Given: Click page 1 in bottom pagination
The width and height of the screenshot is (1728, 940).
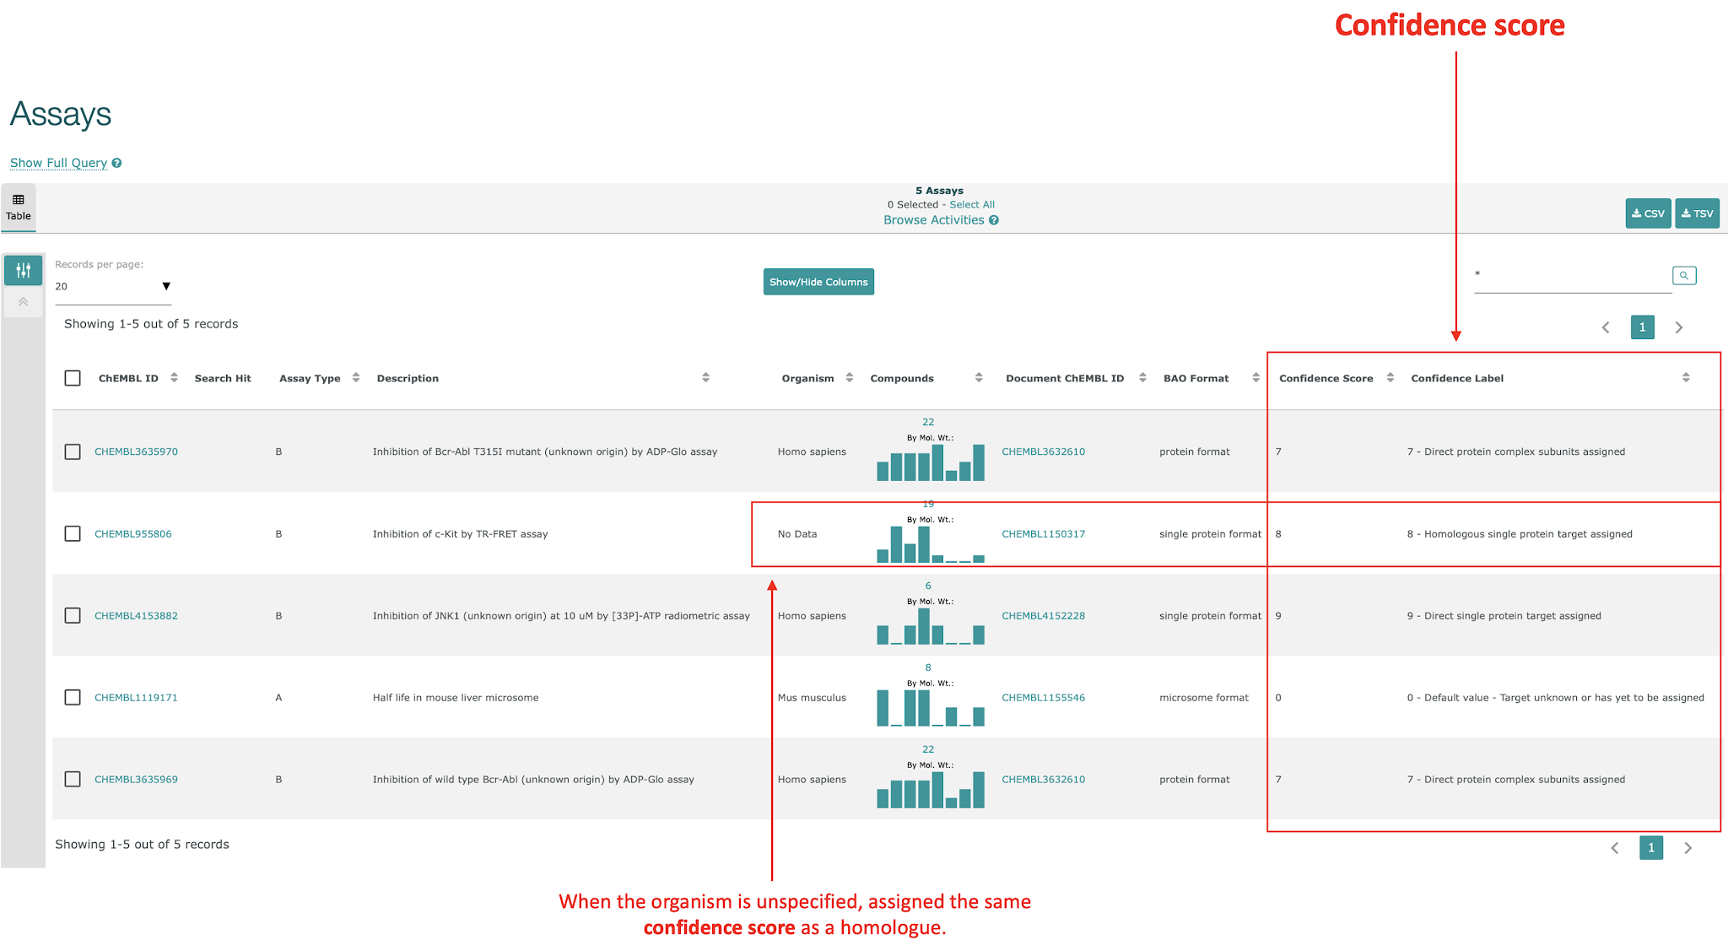Looking at the screenshot, I should [1651, 848].
